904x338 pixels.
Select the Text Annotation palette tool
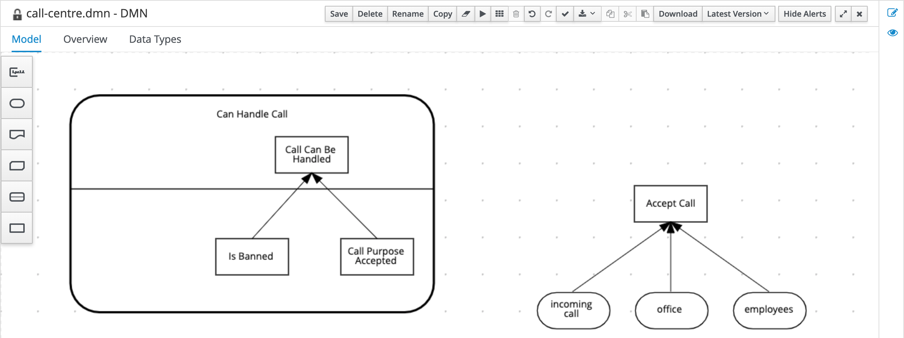(x=17, y=72)
